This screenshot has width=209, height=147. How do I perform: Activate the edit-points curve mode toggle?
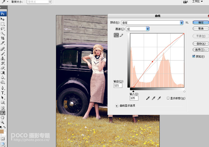click(x=116, y=35)
